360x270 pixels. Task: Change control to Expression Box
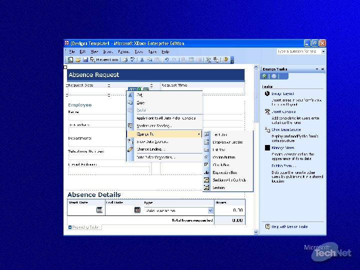(228, 172)
